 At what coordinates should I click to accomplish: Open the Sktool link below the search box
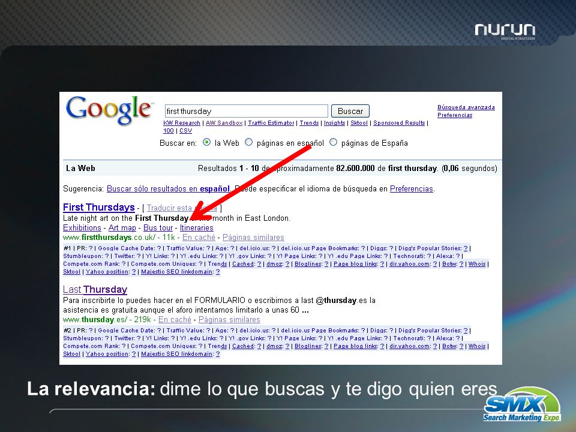click(x=359, y=123)
